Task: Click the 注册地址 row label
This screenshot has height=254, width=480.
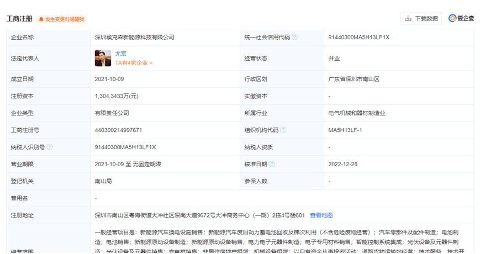Action: click(22, 215)
